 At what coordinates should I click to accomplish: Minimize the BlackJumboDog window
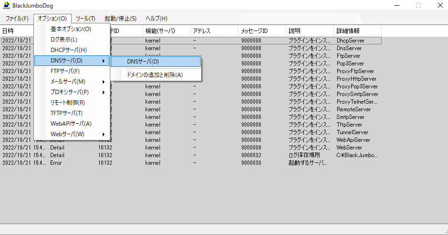[397, 5]
